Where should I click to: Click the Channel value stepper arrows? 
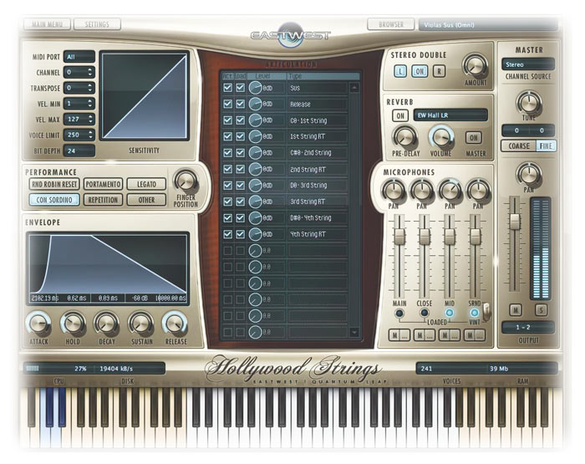(x=90, y=72)
